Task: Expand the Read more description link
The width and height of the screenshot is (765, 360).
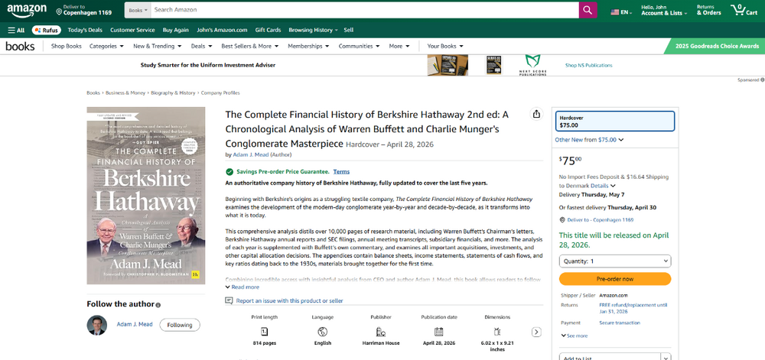Action: [243, 287]
